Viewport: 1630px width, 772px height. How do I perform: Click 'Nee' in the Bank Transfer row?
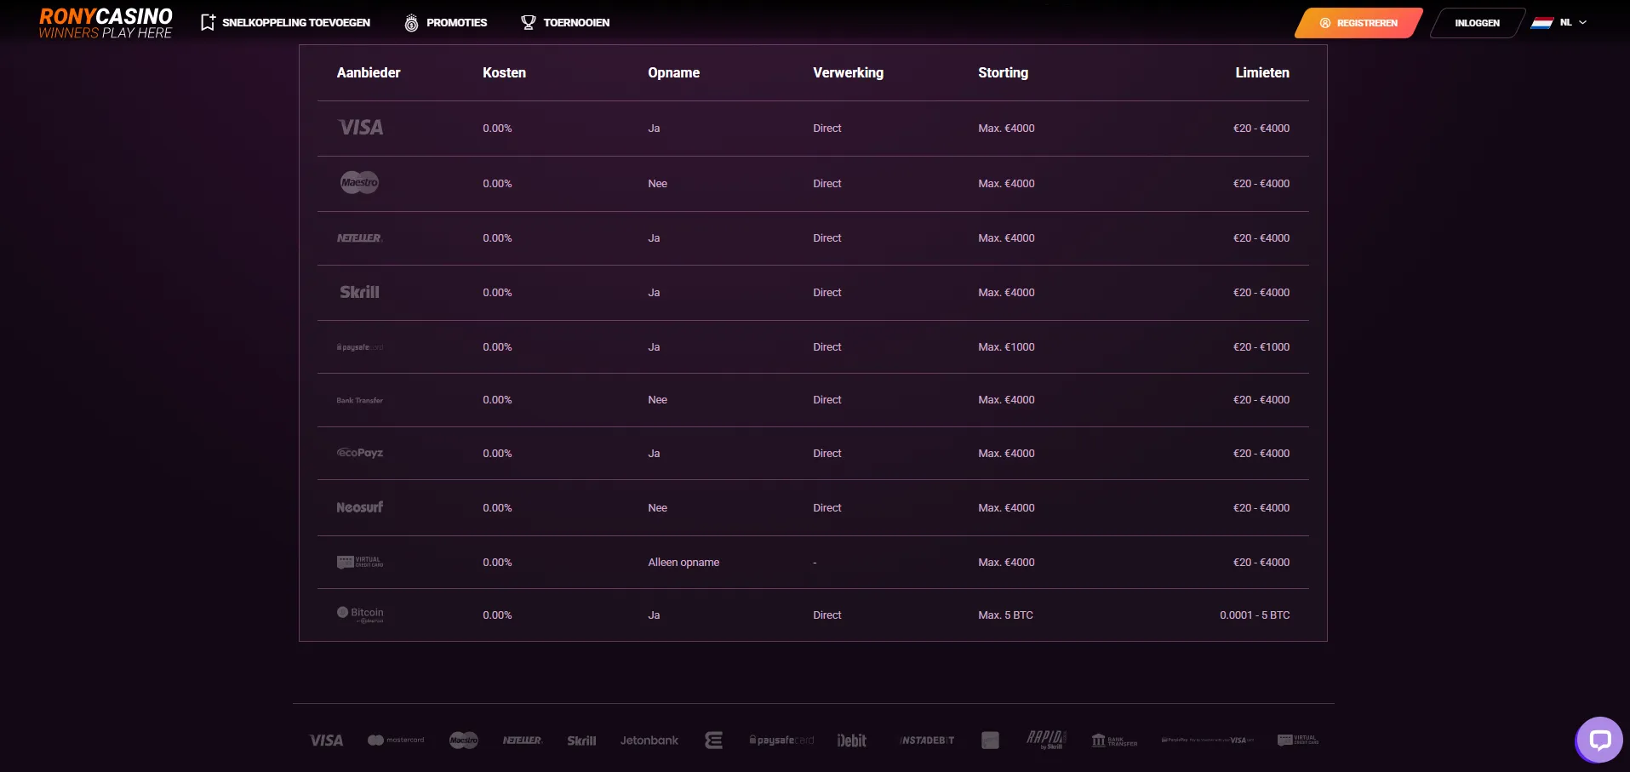pos(657,400)
